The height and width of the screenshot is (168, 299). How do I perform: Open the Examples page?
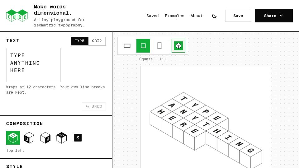[174, 16]
